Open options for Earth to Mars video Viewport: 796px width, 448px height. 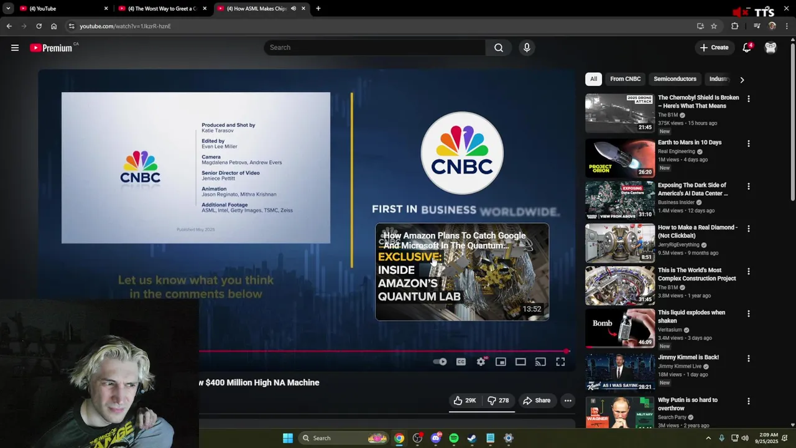749,144
